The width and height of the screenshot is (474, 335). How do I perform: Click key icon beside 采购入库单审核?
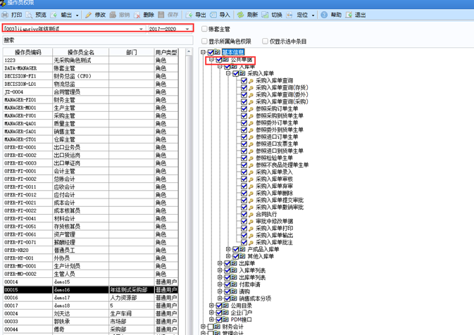pyautogui.click(x=251, y=179)
